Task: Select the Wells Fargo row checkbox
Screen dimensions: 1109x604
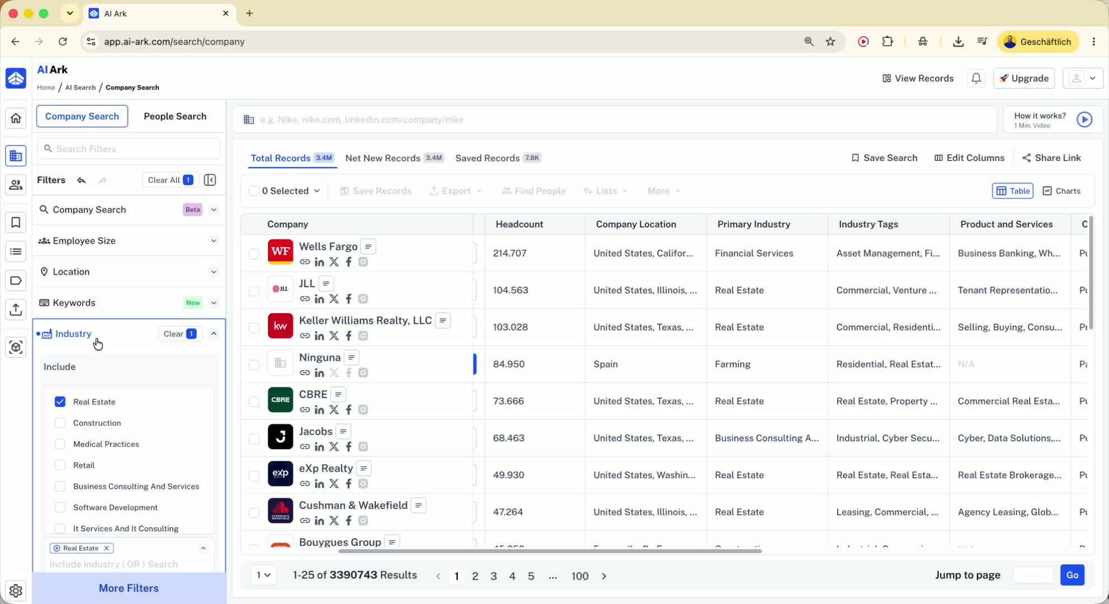Action: pyautogui.click(x=254, y=254)
